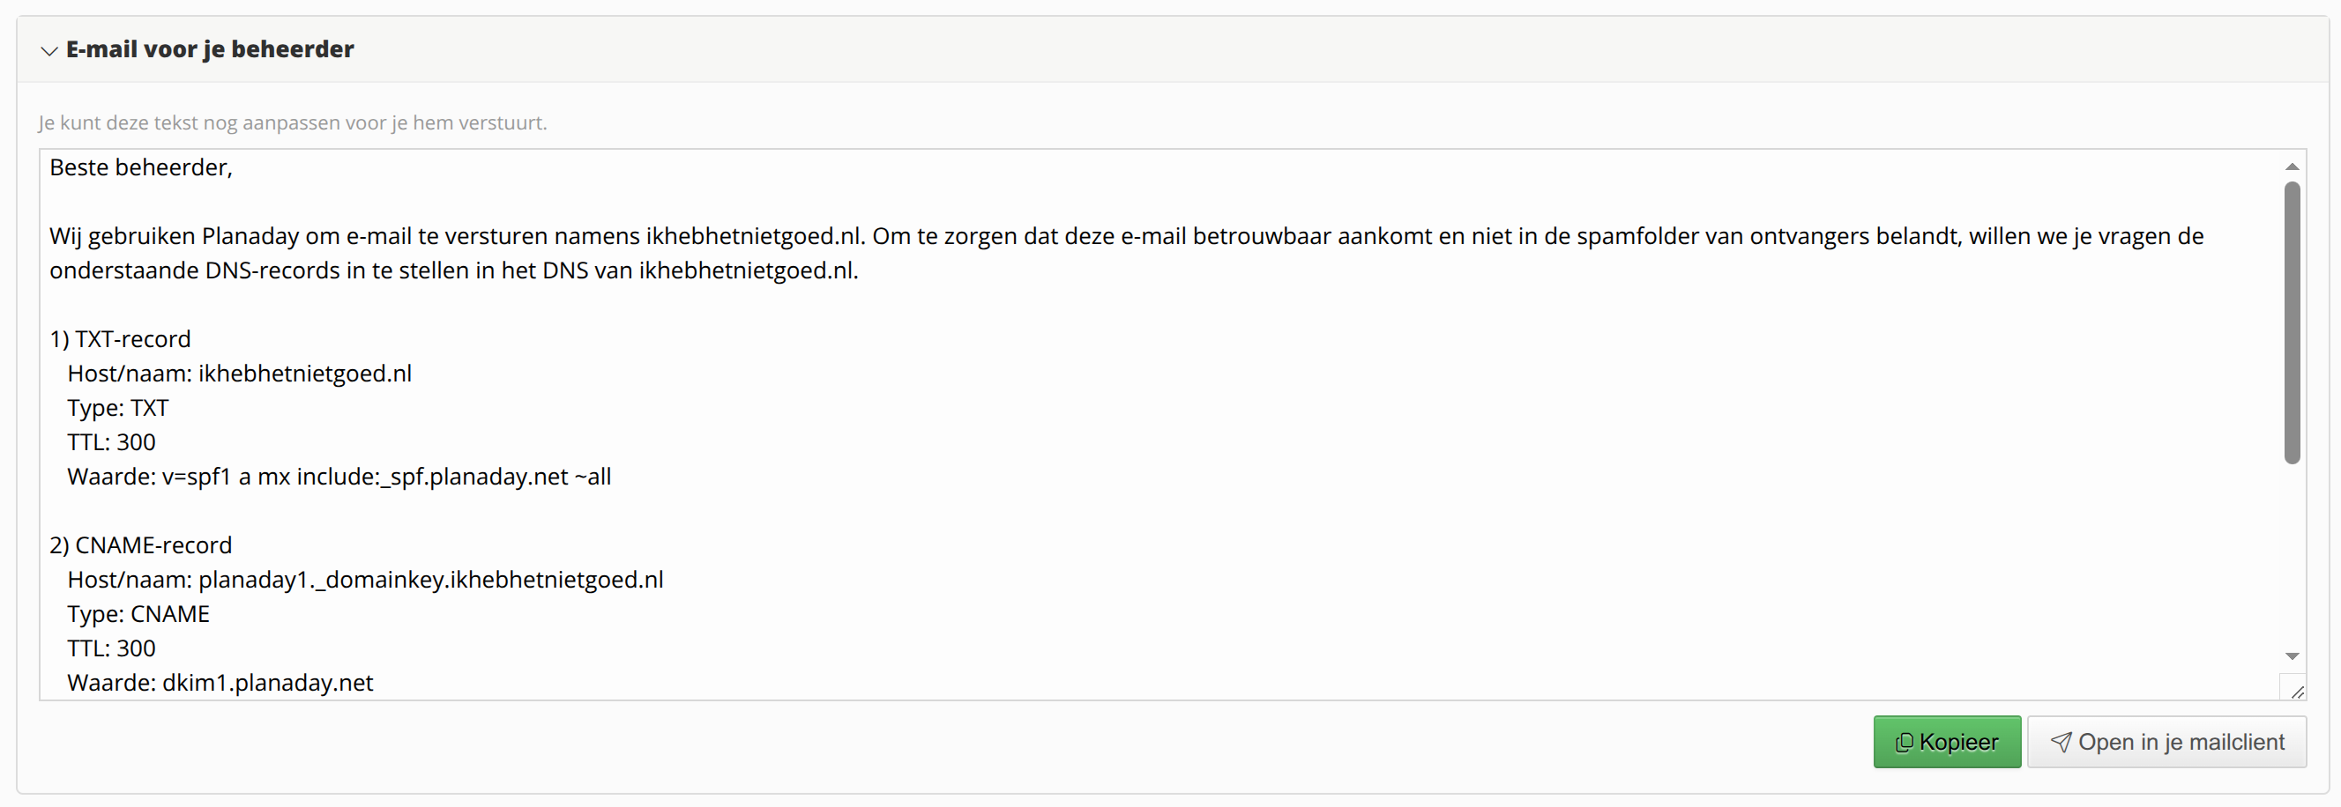Place cursor after Beste beheerder greeting

coord(235,168)
